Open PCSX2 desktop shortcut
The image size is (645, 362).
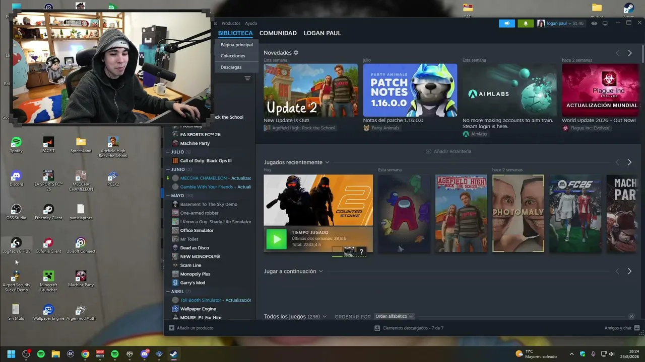[113, 178]
